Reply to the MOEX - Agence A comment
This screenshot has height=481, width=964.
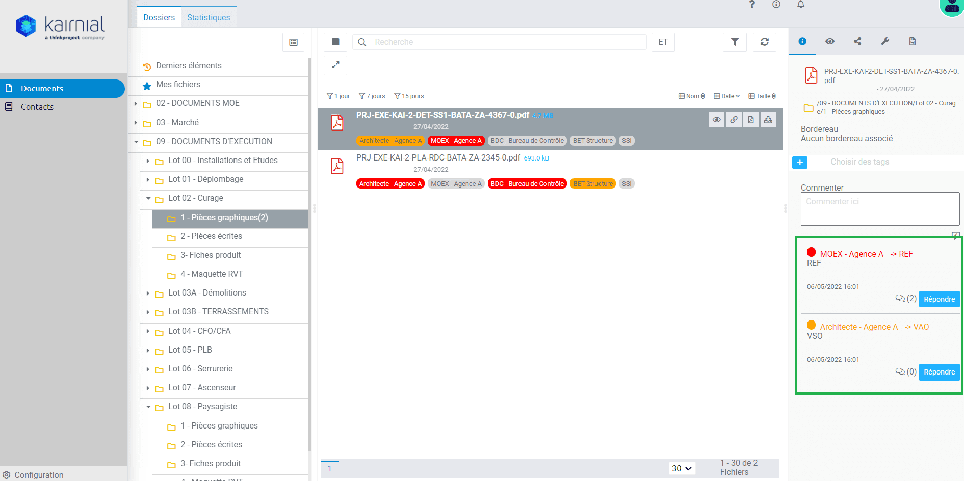[x=939, y=299]
